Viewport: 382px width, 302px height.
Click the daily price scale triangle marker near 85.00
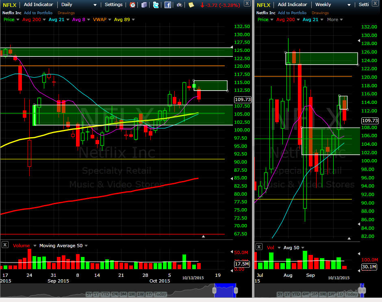pos(232,178)
